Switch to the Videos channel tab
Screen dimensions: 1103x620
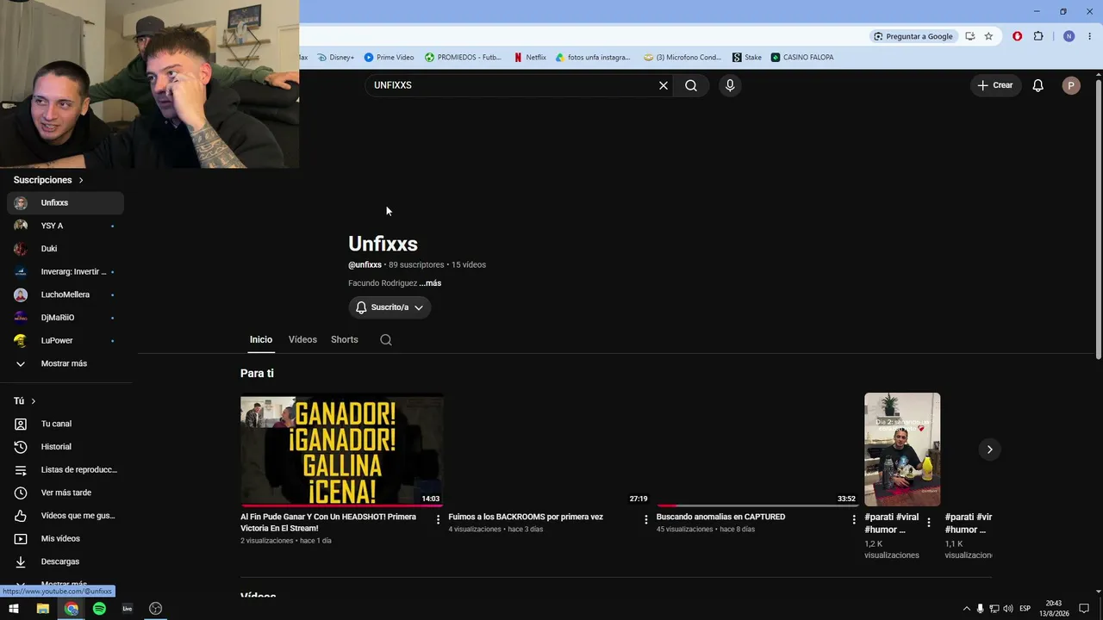pyautogui.click(x=302, y=339)
